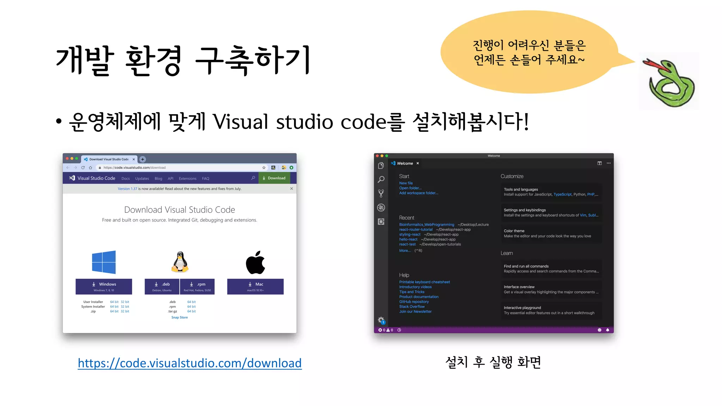Click New file under Start
This screenshot has width=722, height=406.
406,183
